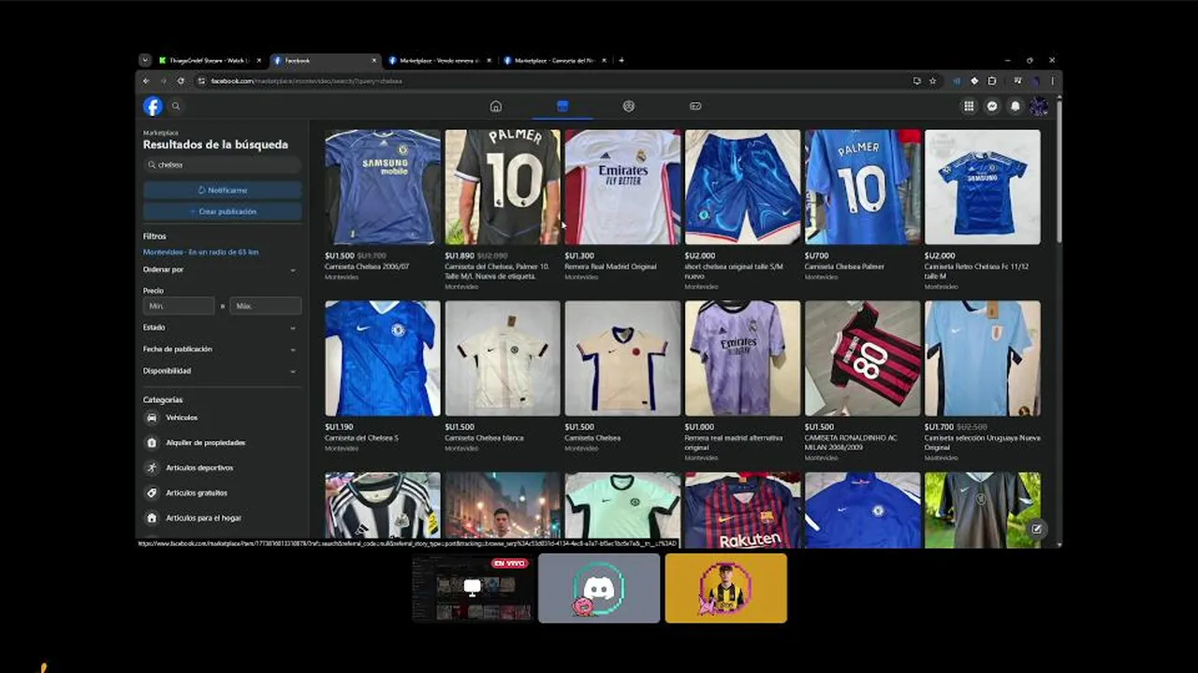Change location Montevideo radius link

point(200,252)
